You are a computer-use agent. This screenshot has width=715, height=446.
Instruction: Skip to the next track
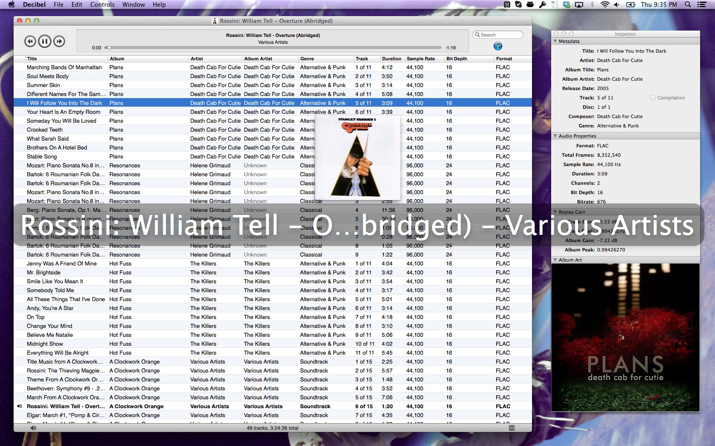[x=60, y=41]
